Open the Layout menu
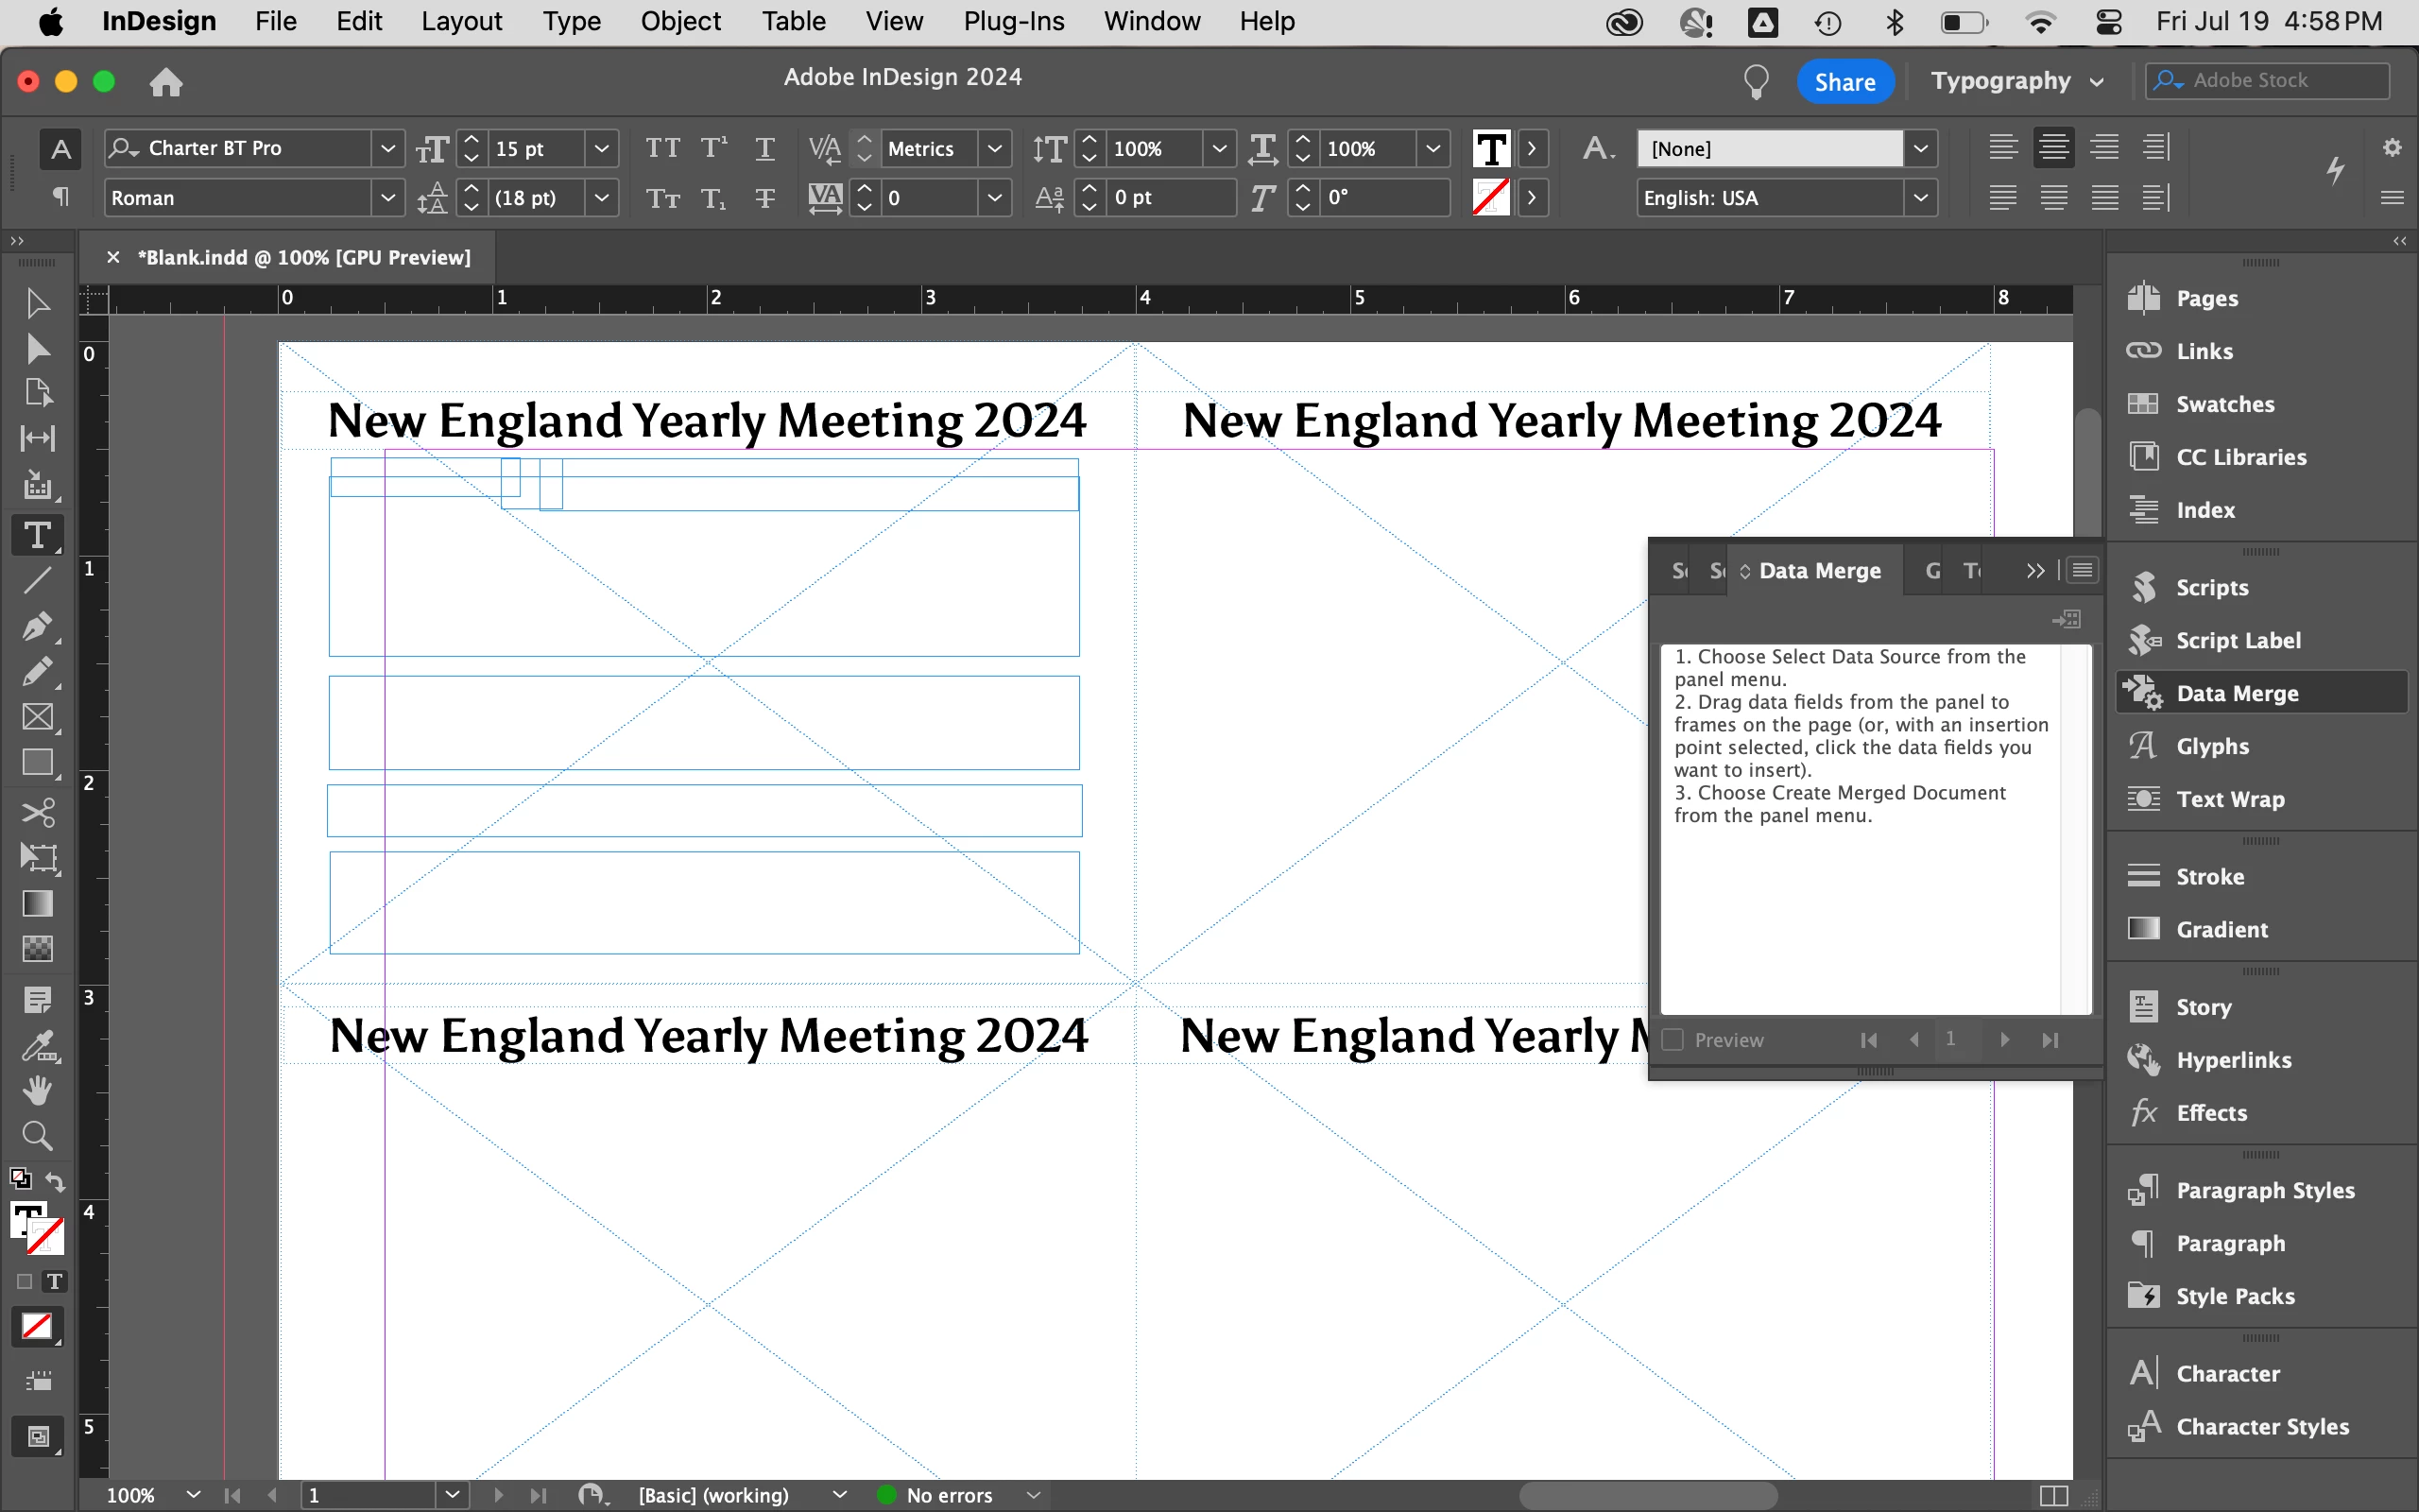Viewport: 2419px width, 1512px height. [461, 21]
